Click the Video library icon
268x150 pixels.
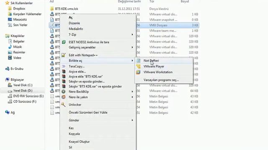10,57
